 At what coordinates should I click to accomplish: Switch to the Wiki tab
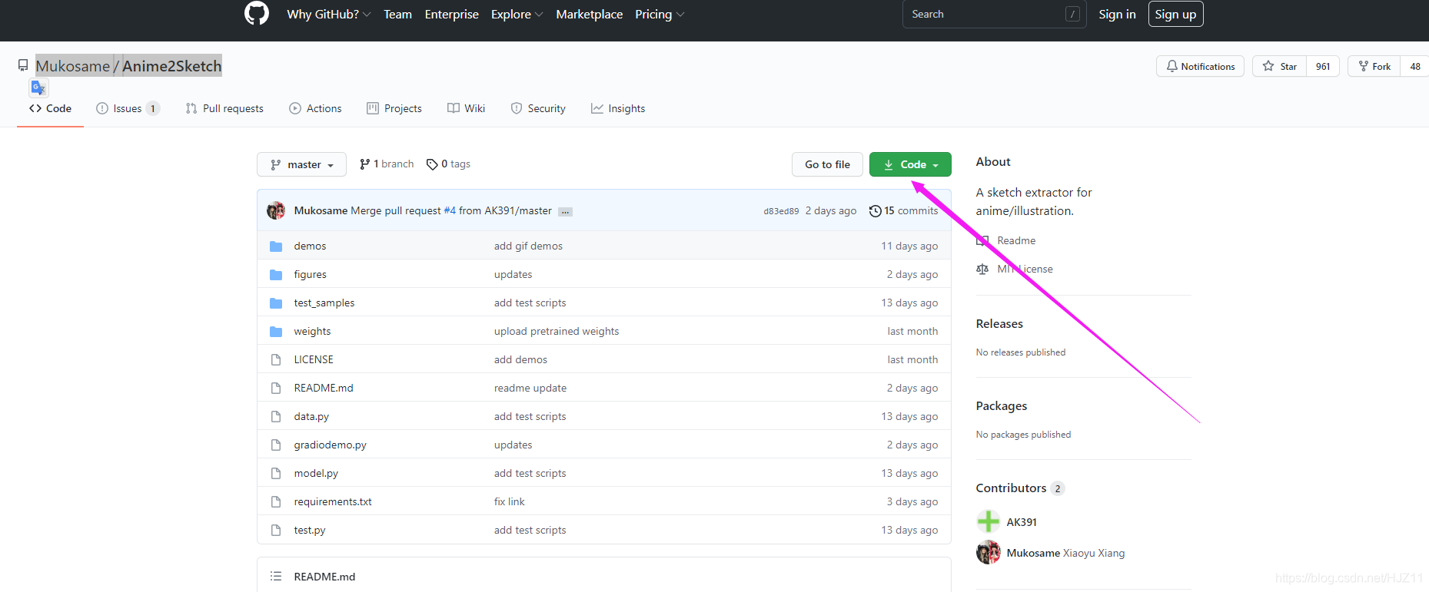click(466, 108)
